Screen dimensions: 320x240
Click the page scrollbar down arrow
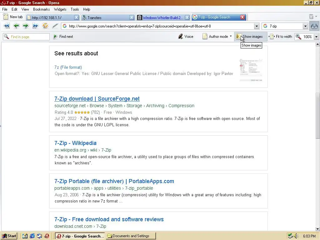pos(317,229)
